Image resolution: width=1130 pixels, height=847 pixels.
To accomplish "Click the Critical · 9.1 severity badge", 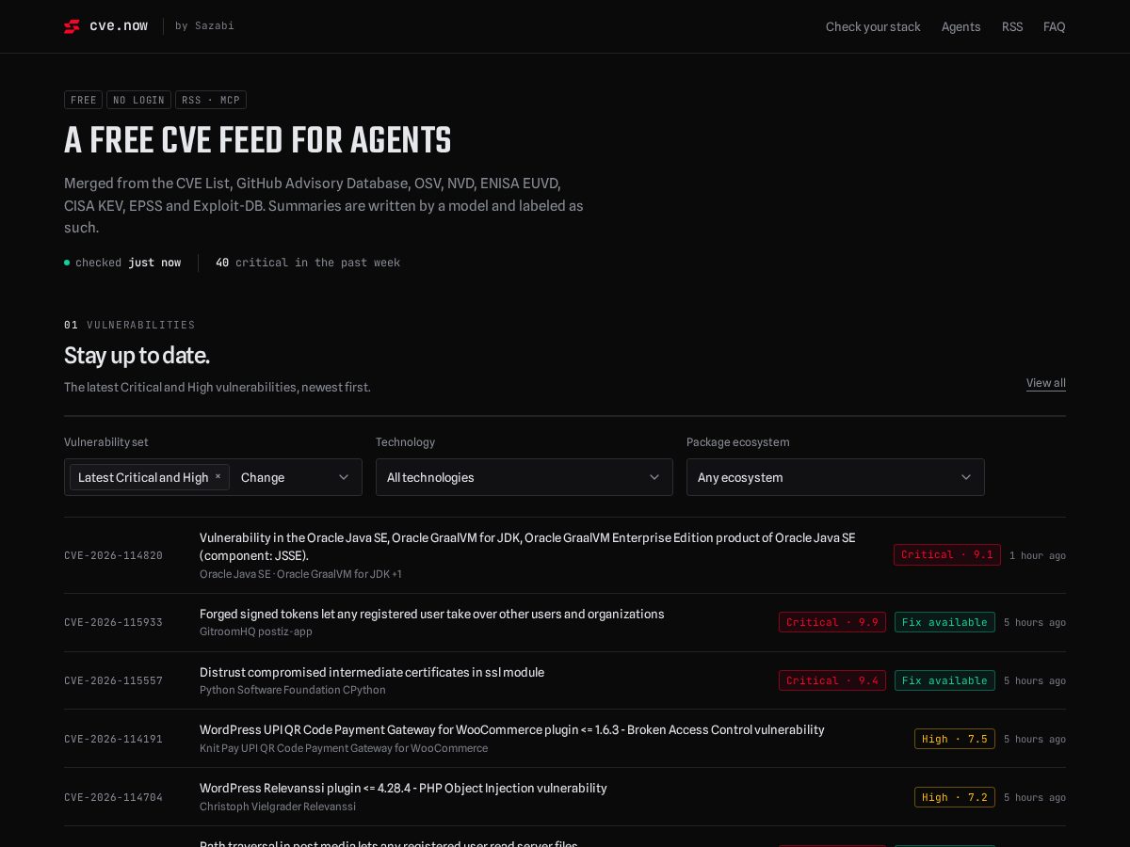I will point(947,554).
